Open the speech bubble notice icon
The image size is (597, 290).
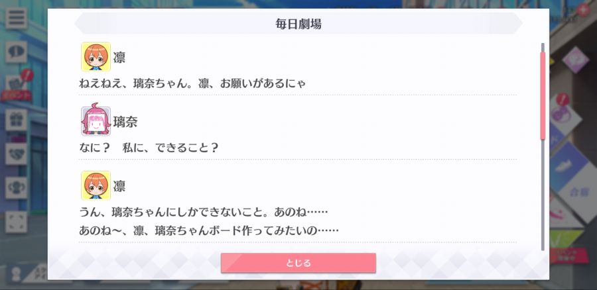[x=16, y=52]
